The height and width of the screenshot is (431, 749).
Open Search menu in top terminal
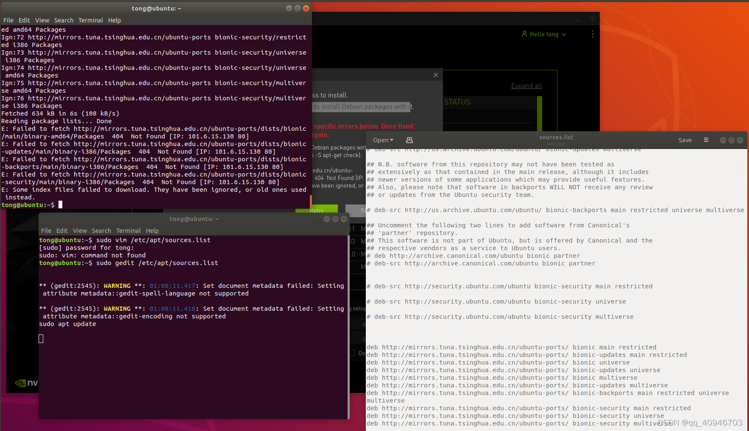64,20
